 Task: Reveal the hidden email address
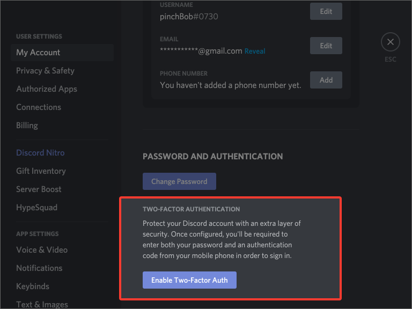[x=255, y=51]
